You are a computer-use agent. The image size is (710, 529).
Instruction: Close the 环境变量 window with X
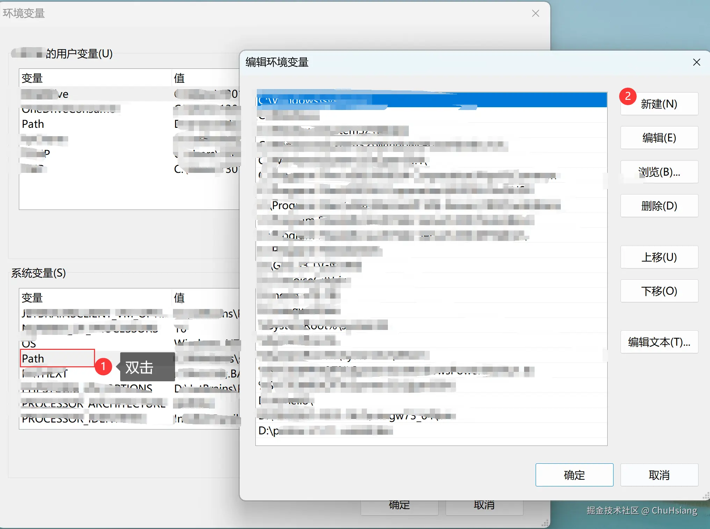[x=535, y=13]
